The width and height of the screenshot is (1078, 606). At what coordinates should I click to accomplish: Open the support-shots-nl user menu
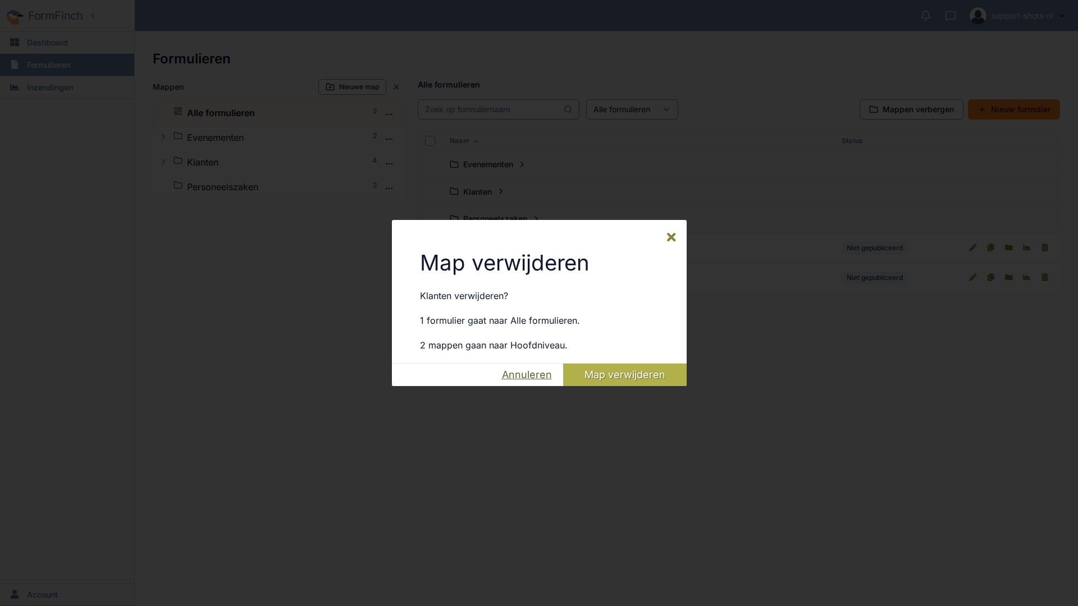(x=1017, y=16)
